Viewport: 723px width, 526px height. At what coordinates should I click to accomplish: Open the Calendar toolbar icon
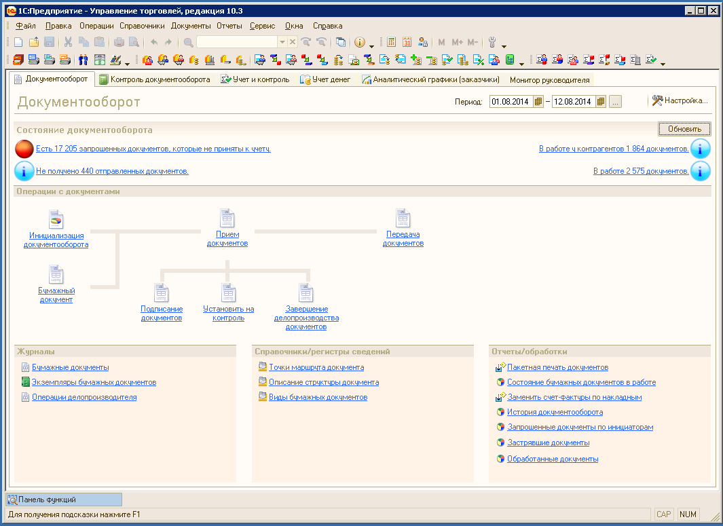point(407,42)
